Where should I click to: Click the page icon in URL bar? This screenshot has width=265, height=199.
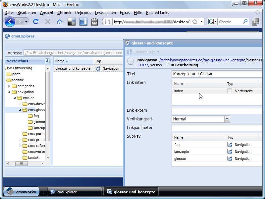[x=107, y=22]
